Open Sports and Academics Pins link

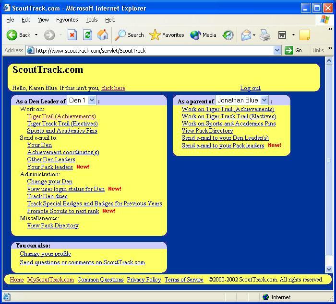click(62, 131)
